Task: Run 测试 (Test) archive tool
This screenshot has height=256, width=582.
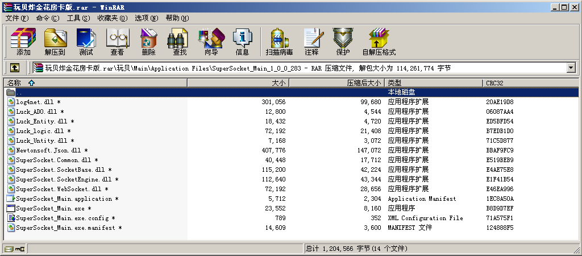Action: tap(86, 42)
